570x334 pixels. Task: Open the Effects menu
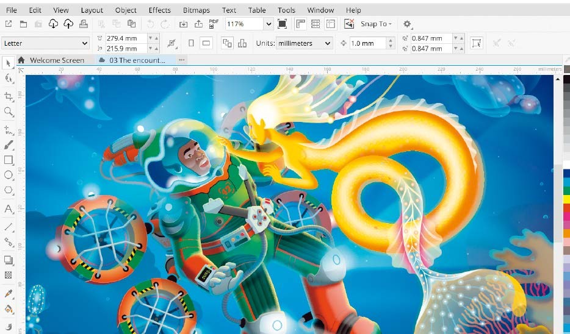click(x=159, y=10)
